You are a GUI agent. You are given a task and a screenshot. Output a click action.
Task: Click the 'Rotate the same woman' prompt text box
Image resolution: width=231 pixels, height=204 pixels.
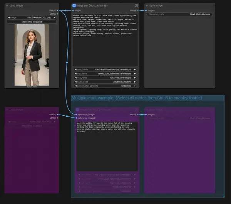click(x=105, y=40)
